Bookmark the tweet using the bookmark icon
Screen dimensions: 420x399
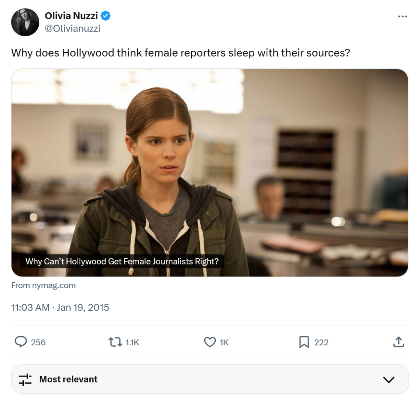point(304,342)
